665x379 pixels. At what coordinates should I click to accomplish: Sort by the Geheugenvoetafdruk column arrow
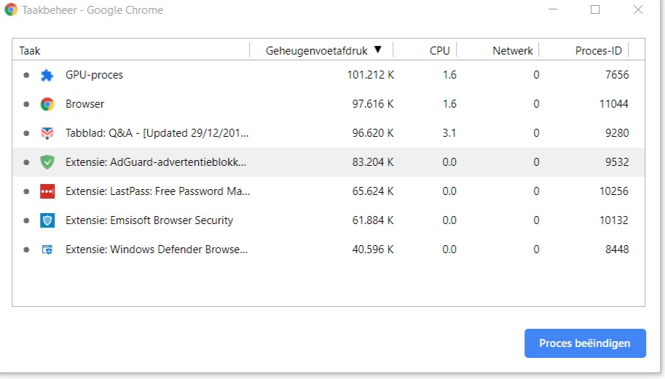pos(377,50)
